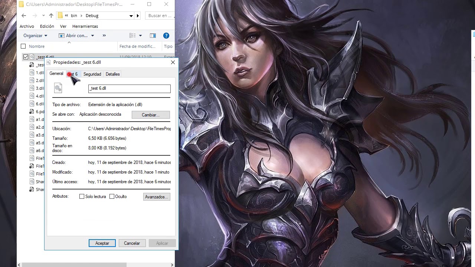Image resolution: width=475 pixels, height=267 pixels.
Task: Show more toolbar commands chevron
Action: (104, 36)
